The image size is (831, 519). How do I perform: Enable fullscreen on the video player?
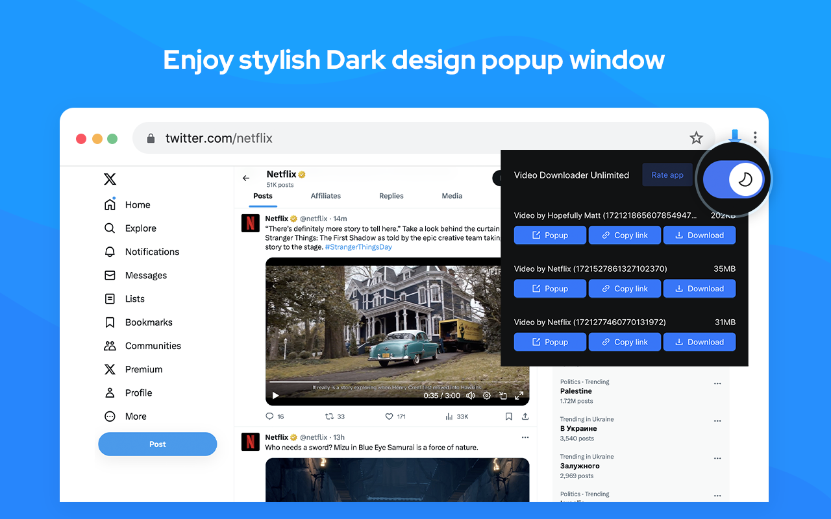(519, 395)
